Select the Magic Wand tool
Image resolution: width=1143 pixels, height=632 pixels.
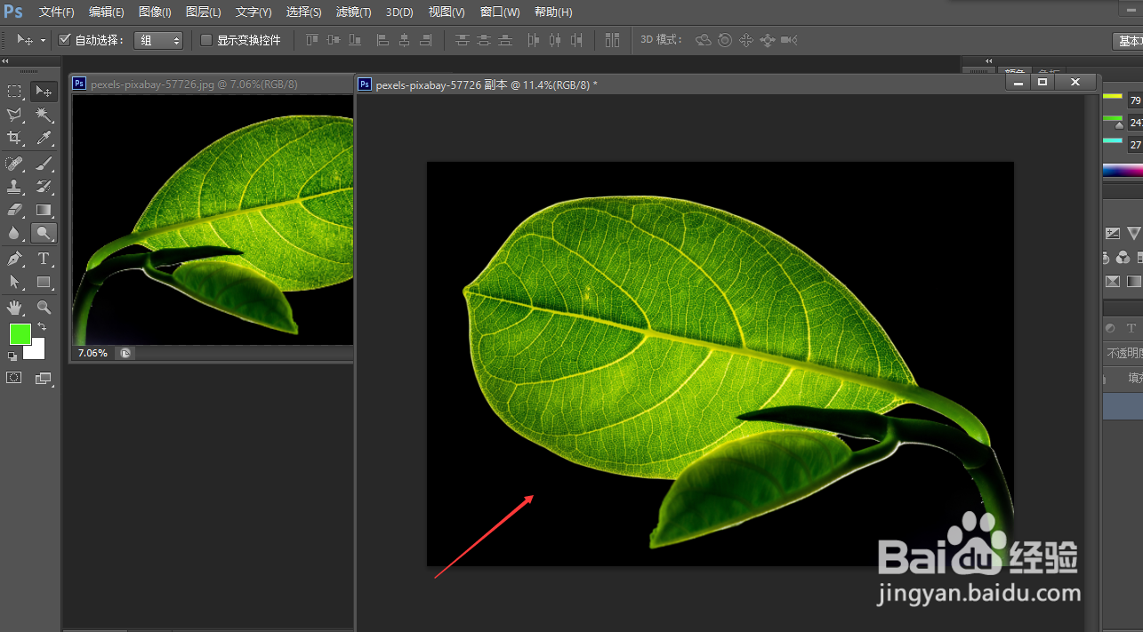coord(43,115)
